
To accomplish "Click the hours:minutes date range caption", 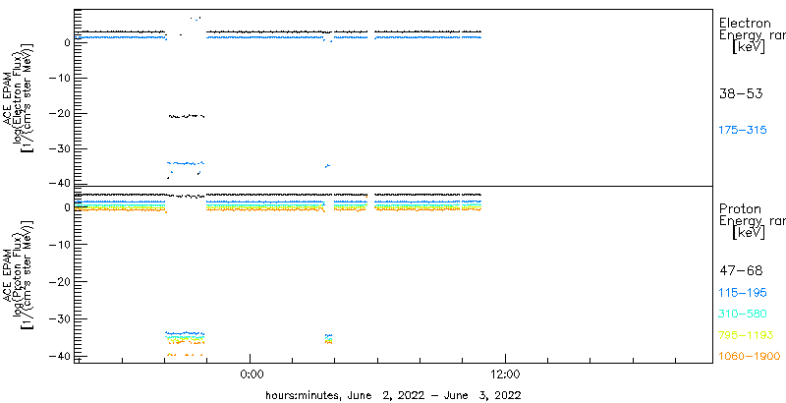I will [x=393, y=395].
